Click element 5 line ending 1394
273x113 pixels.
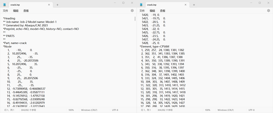(163, 64)
